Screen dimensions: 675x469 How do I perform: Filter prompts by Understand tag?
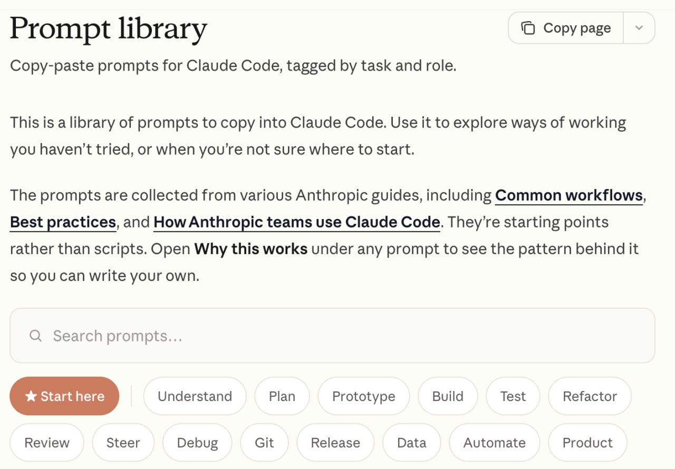[195, 396]
